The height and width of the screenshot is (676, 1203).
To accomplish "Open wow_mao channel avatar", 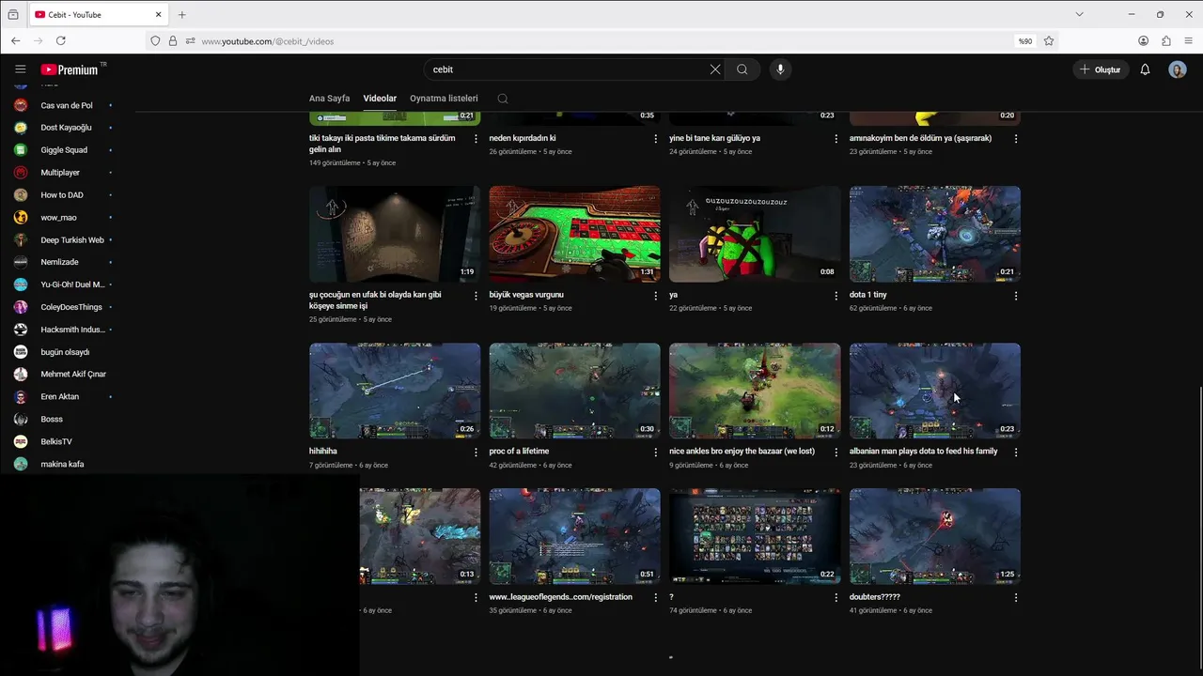I will (x=21, y=217).
